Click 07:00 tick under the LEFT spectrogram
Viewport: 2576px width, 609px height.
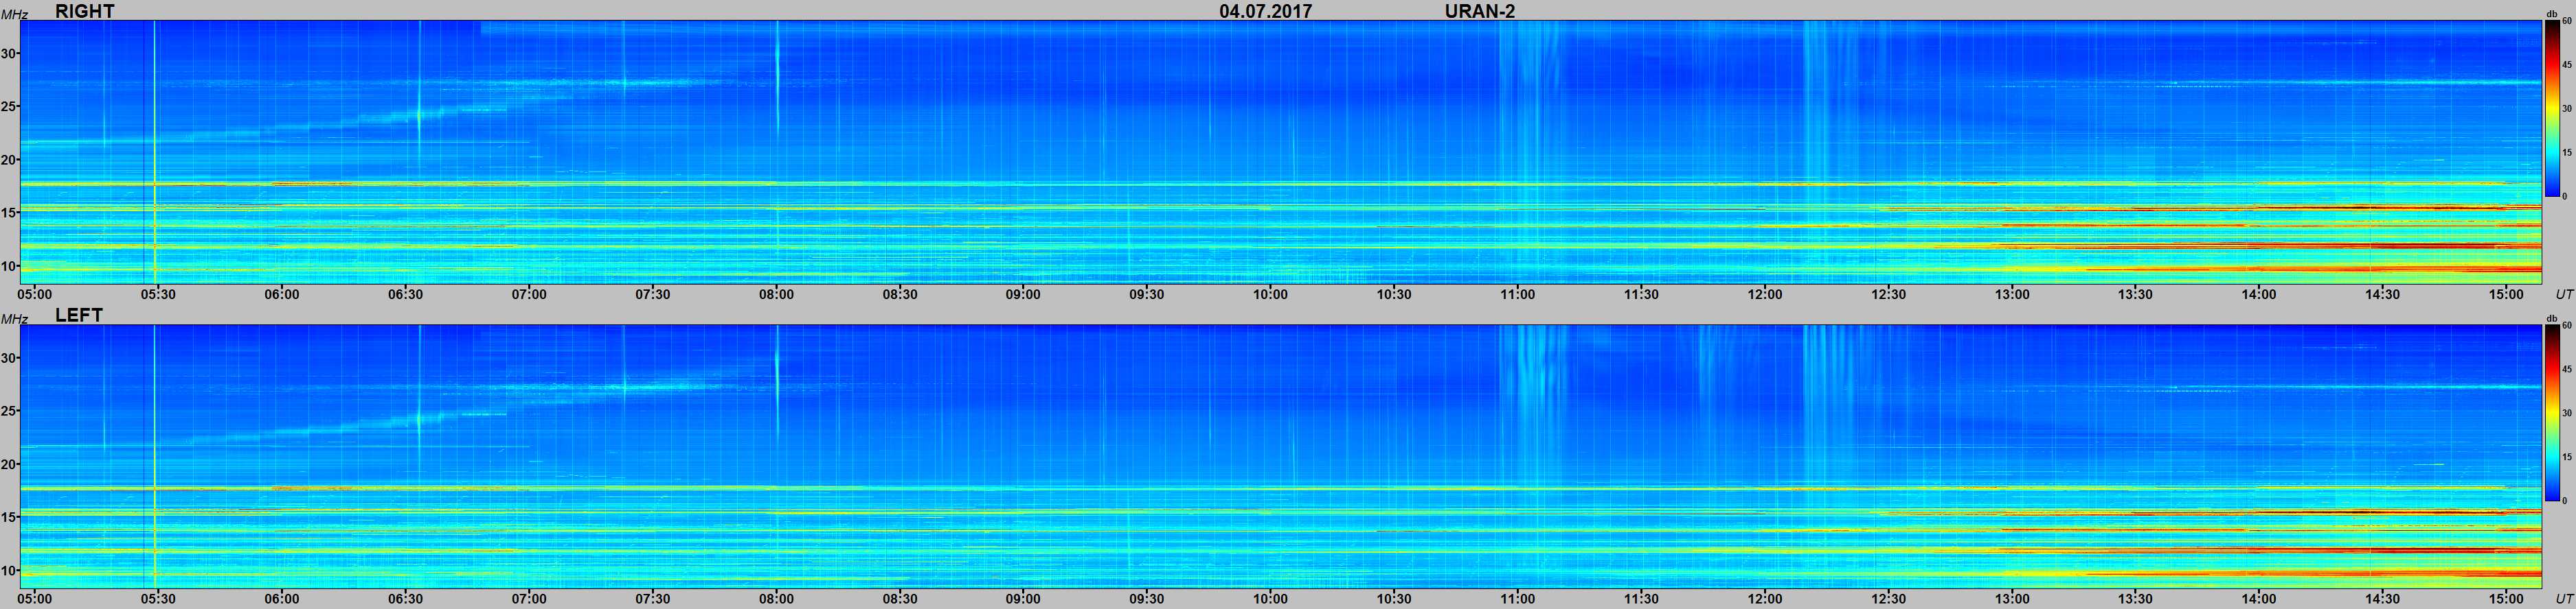(529, 598)
